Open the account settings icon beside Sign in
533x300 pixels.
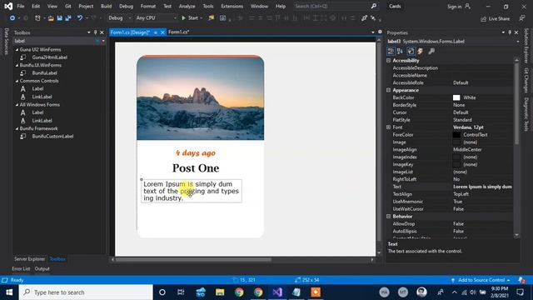pyautogui.click(x=468, y=6)
